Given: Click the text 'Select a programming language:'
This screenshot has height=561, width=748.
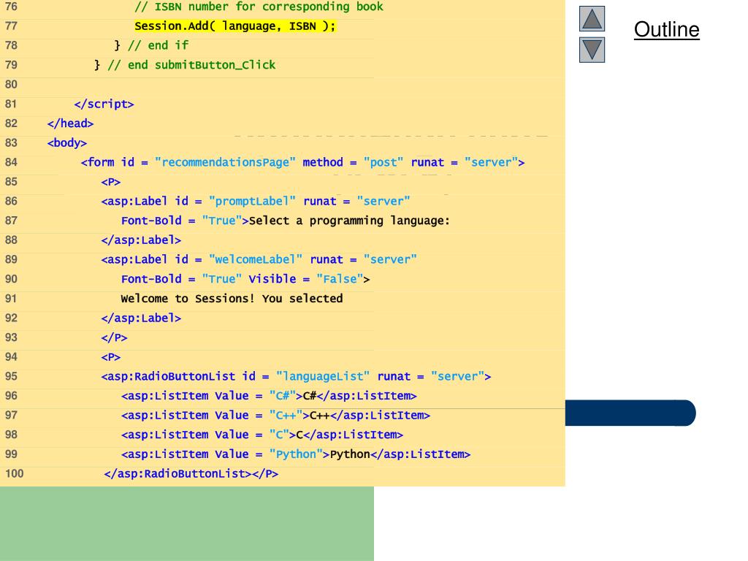Looking at the screenshot, I should pos(349,221).
